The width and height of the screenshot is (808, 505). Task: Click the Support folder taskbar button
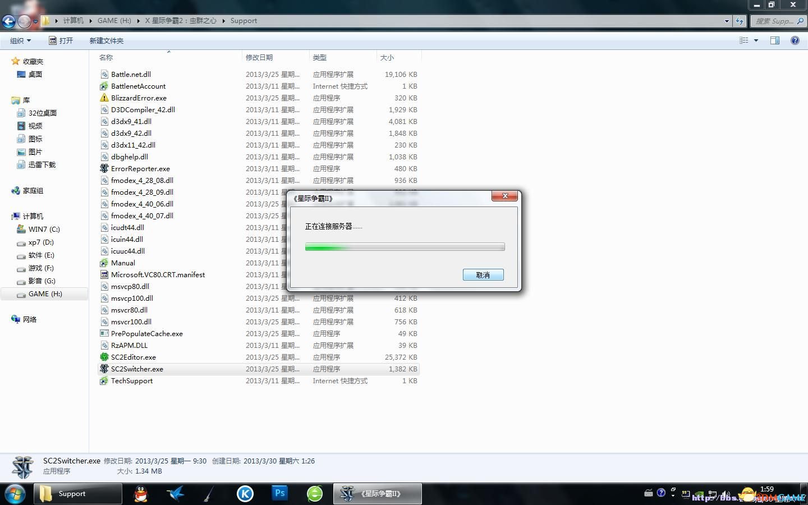(x=78, y=494)
